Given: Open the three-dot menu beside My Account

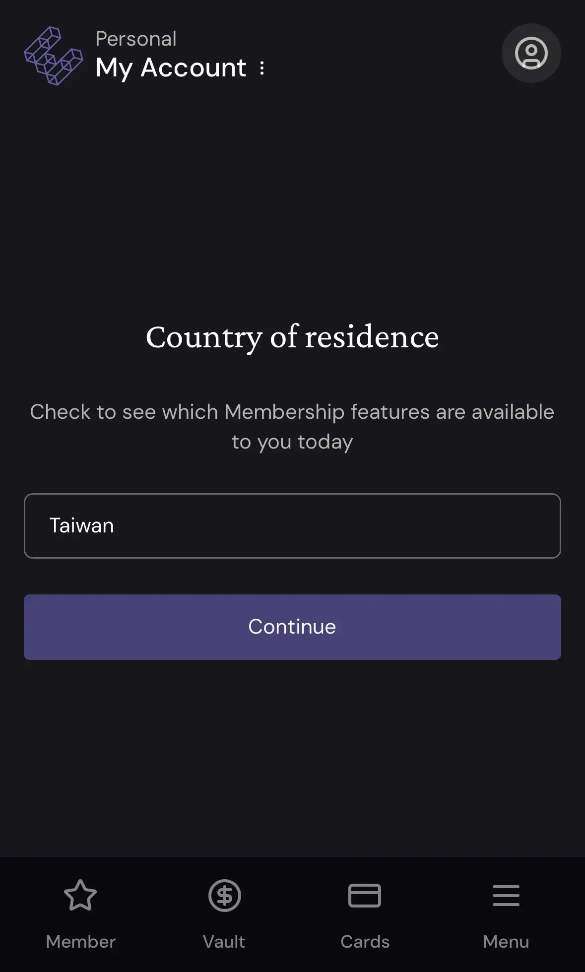Looking at the screenshot, I should click(262, 68).
